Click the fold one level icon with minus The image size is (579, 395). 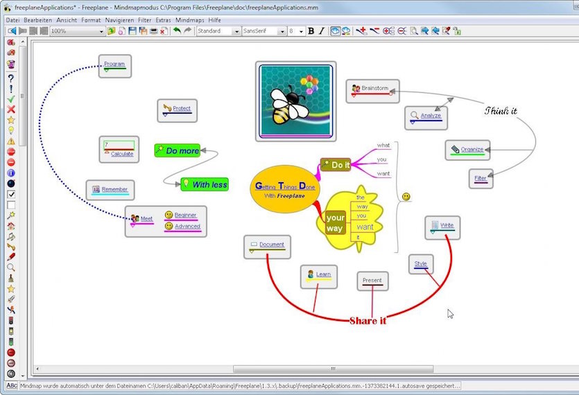pyautogui.click(x=401, y=31)
